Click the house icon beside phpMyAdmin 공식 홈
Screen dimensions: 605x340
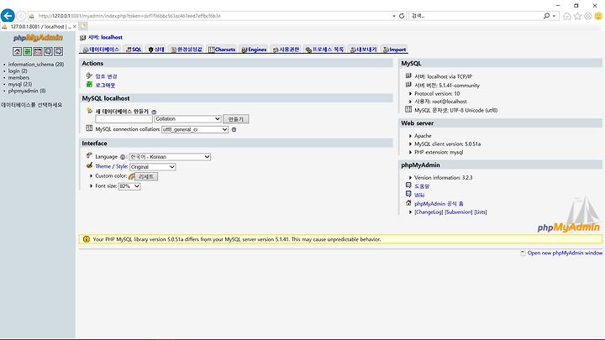click(408, 203)
